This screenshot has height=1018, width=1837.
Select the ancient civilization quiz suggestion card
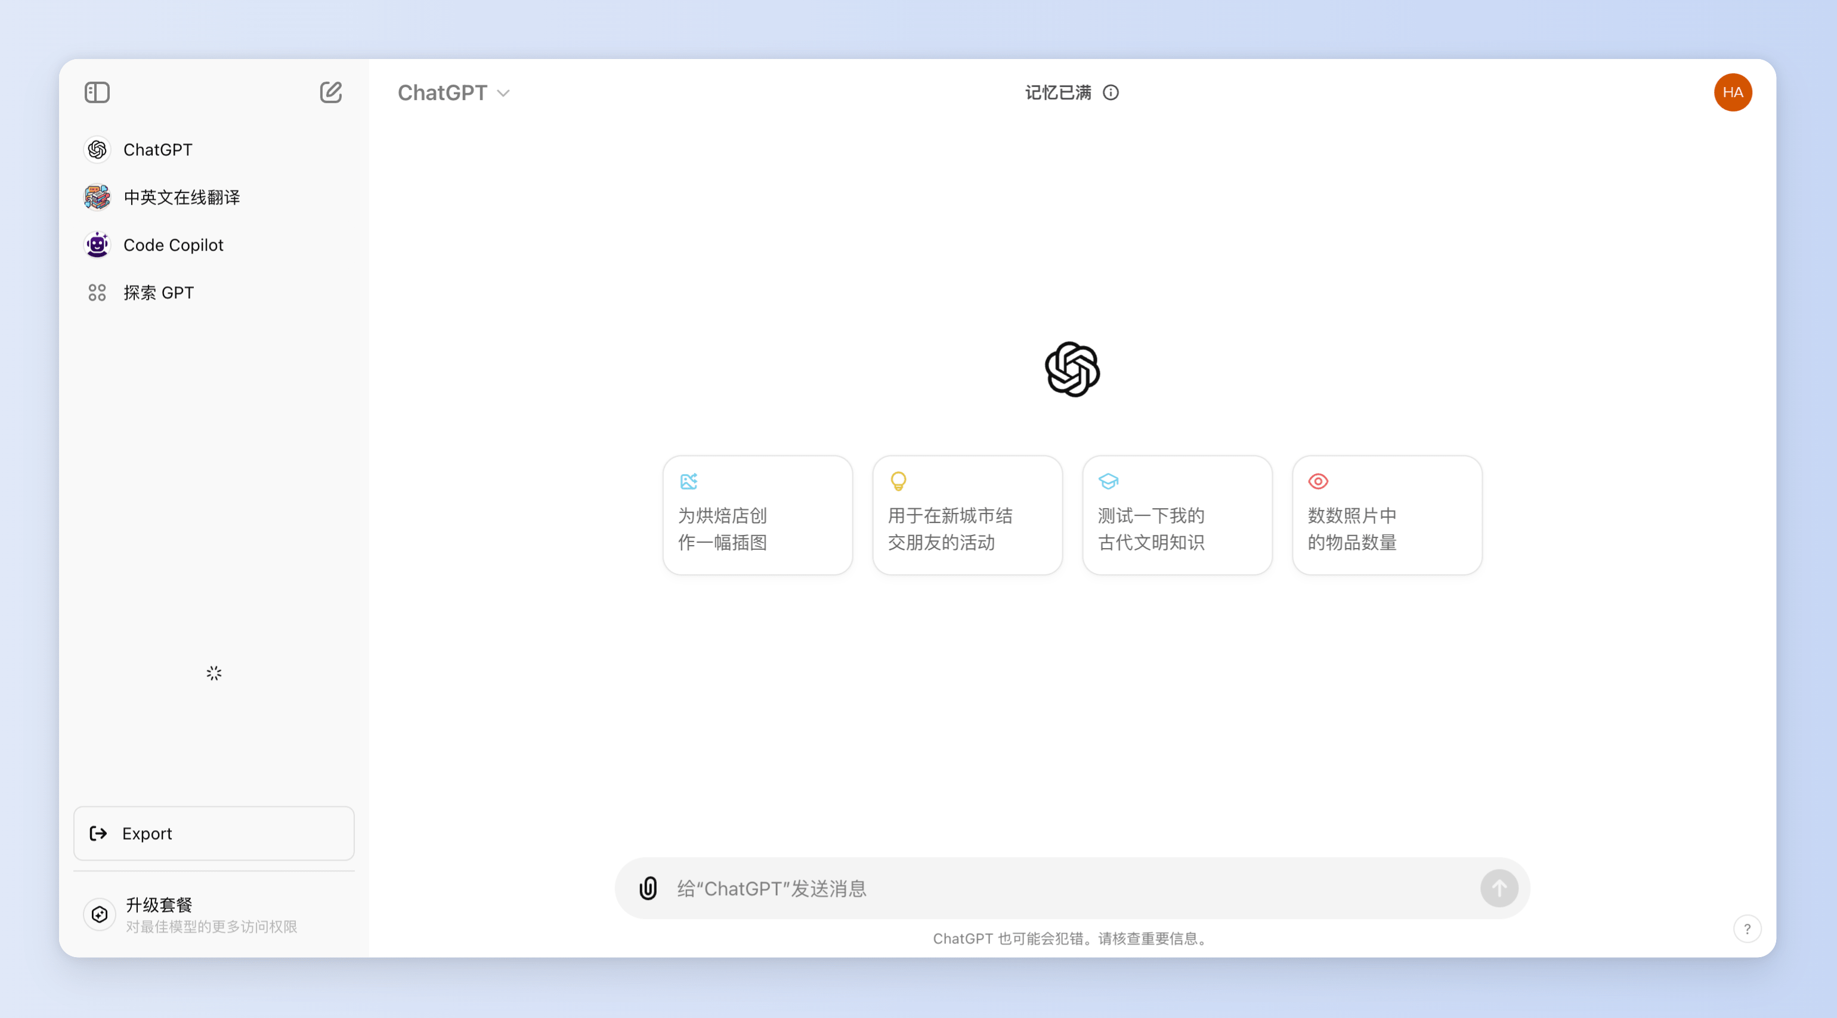(x=1177, y=515)
